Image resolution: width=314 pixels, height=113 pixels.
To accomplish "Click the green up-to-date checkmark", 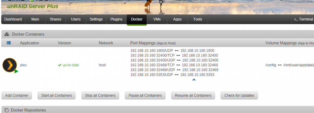I will coord(59,65).
